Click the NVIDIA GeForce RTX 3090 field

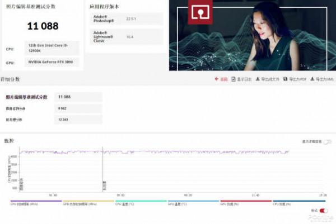tap(52, 62)
